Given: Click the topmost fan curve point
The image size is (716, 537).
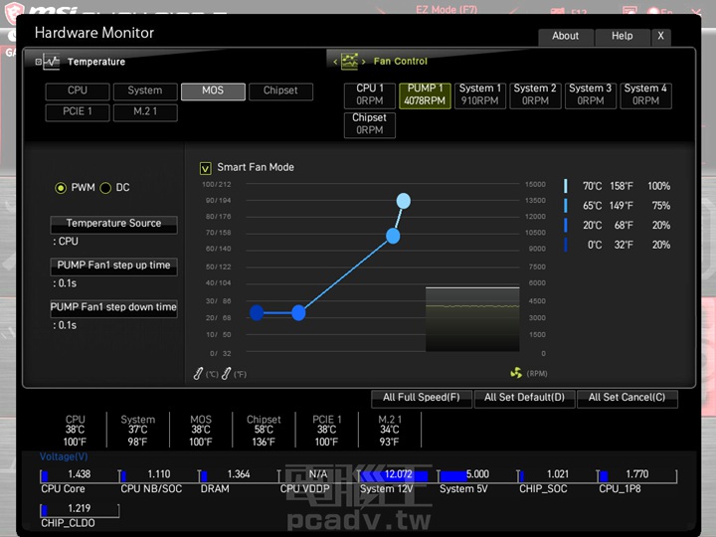Looking at the screenshot, I should point(403,201).
